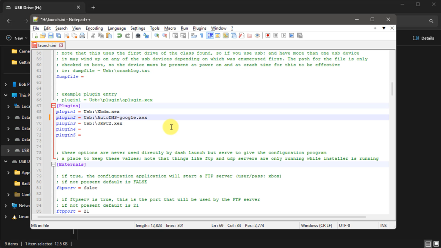Start macro recording with the red dot
Image resolution: width=441 pixels, height=248 pixels.
click(268, 36)
